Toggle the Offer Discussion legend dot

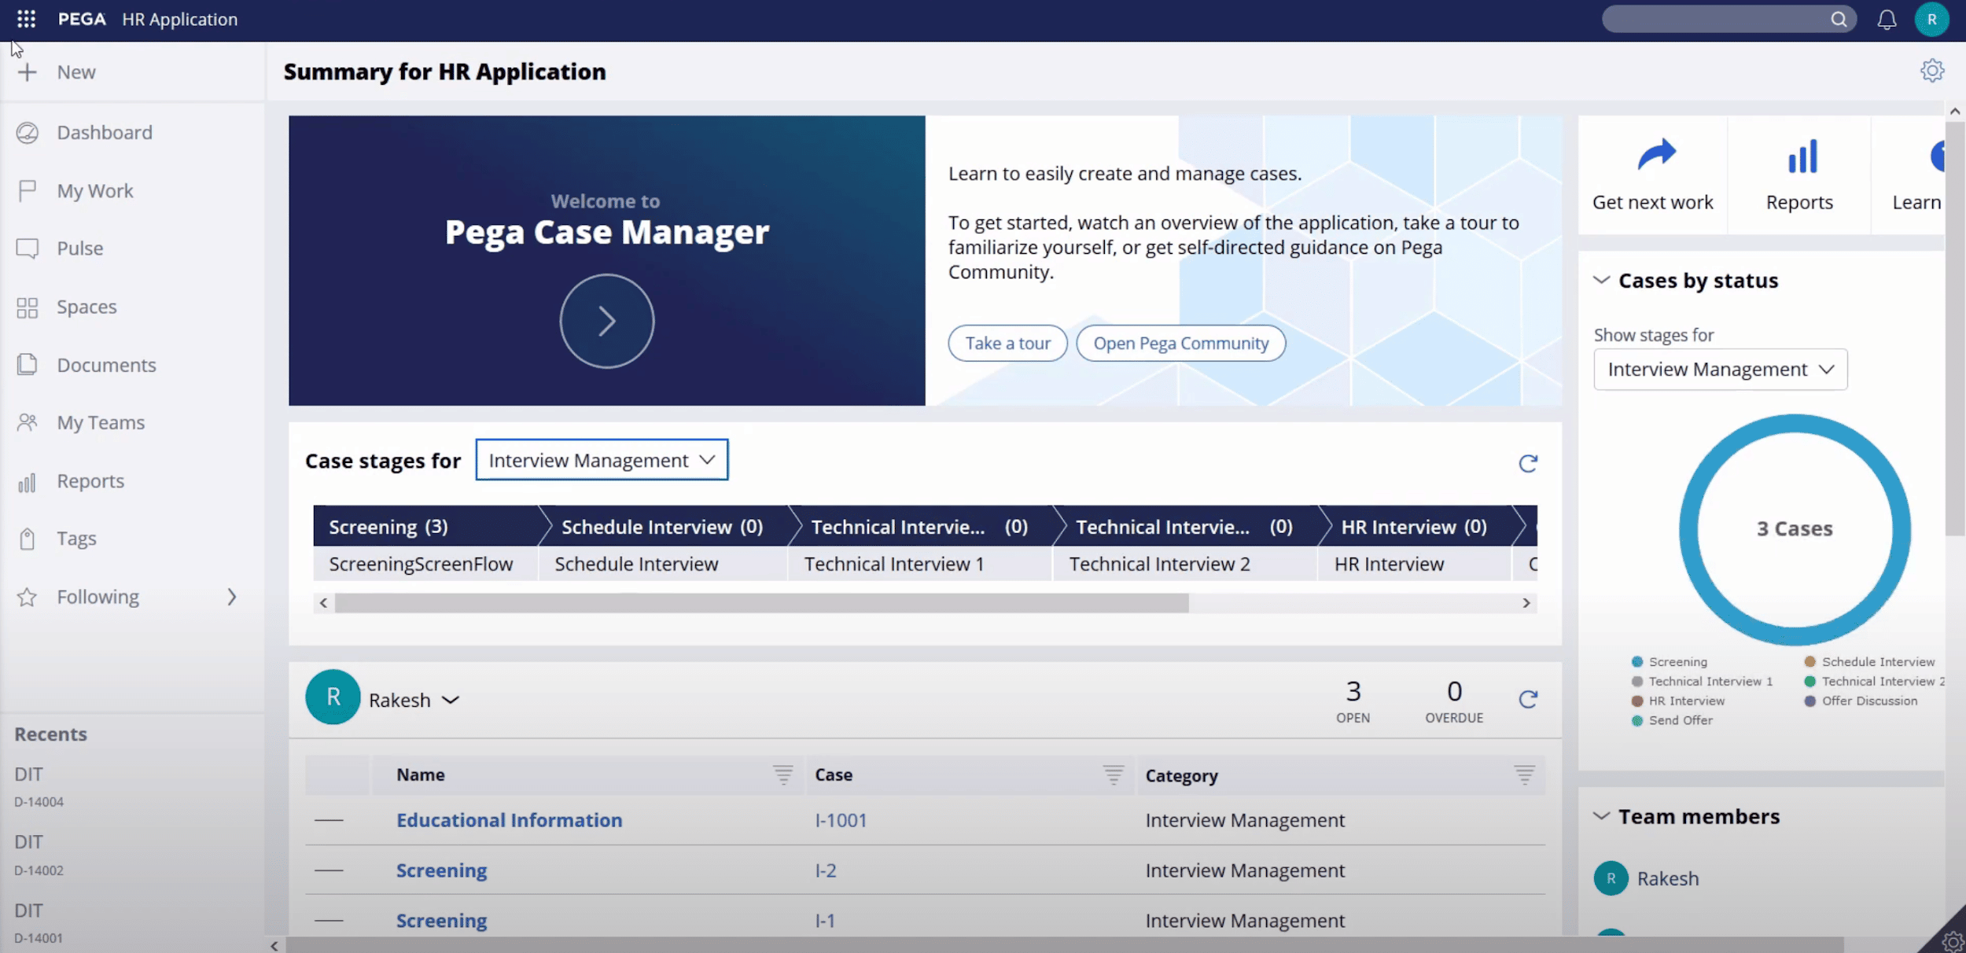click(x=1810, y=701)
